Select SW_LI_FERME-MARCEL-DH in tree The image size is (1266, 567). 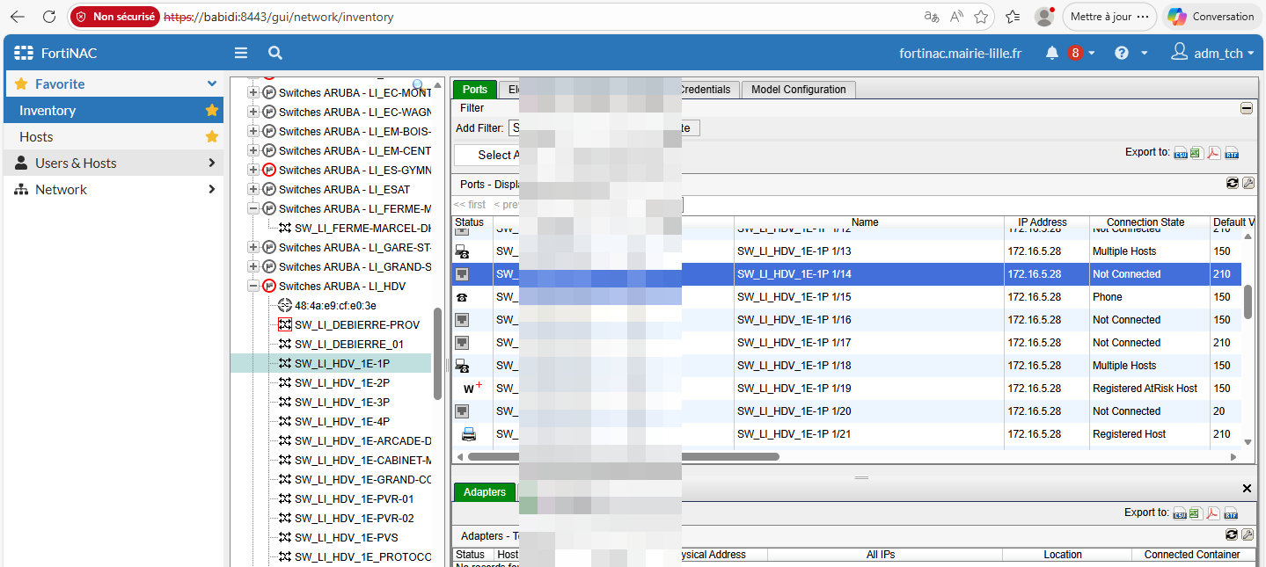click(x=362, y=228)
